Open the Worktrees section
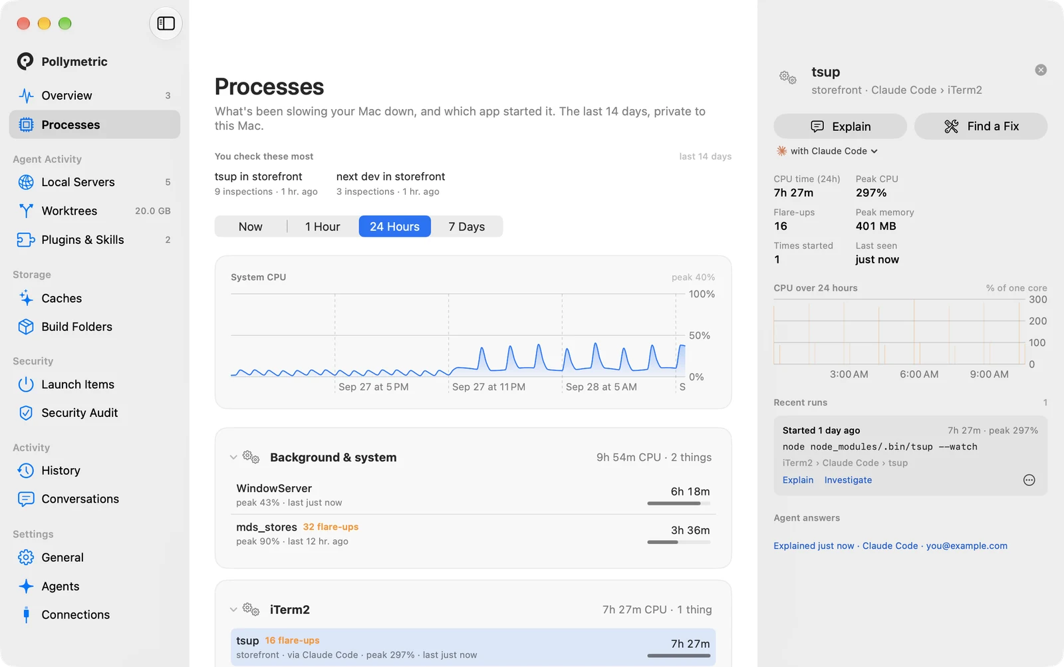This screenshot has height=667, width=1064. pos(94,211)
